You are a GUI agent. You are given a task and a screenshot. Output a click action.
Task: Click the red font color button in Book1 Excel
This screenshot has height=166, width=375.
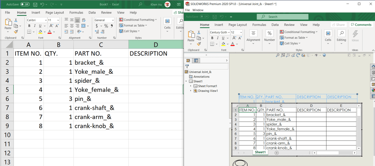tap(50, 31)
